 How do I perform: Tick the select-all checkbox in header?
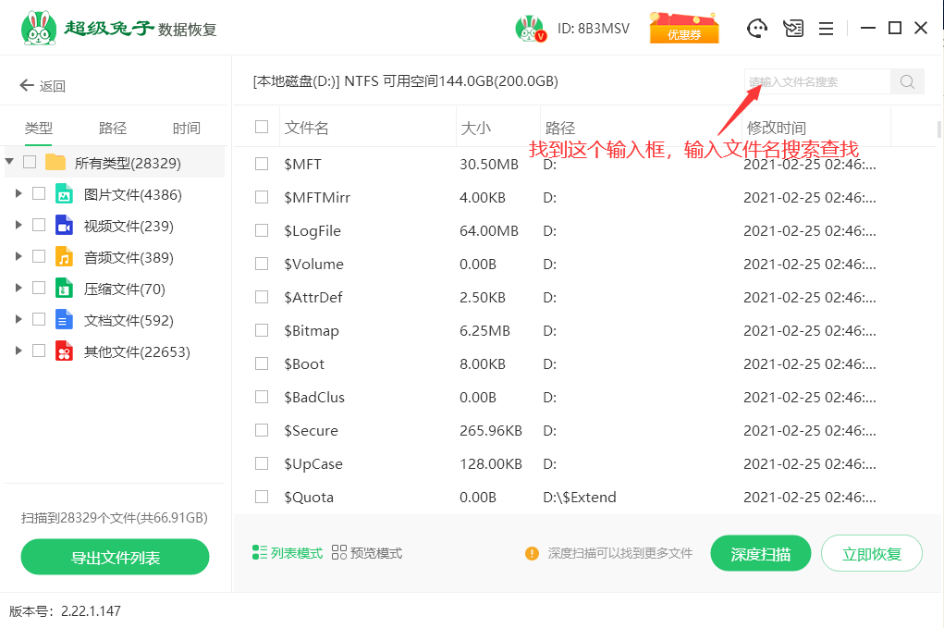click(262, 128)
